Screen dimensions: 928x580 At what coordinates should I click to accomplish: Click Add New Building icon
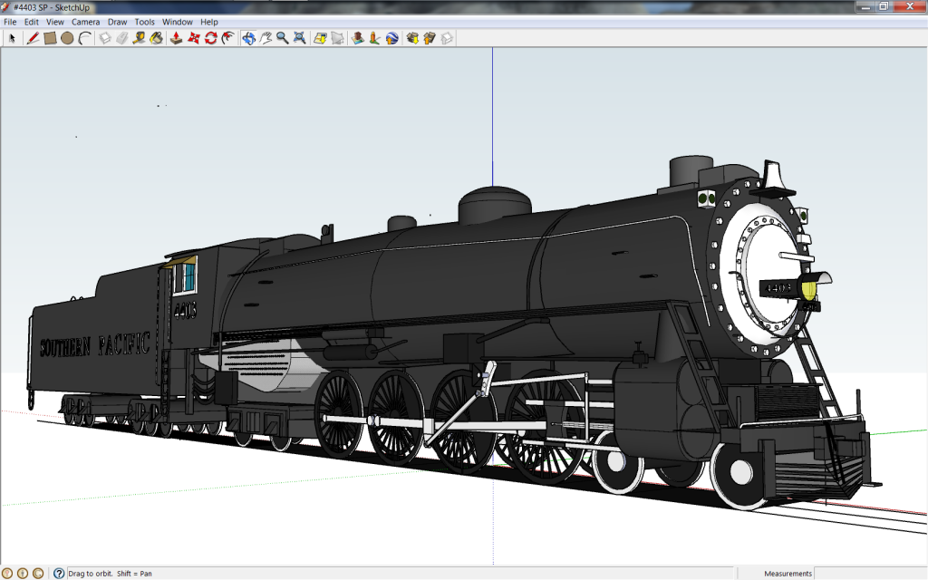[x=357, y=38]
